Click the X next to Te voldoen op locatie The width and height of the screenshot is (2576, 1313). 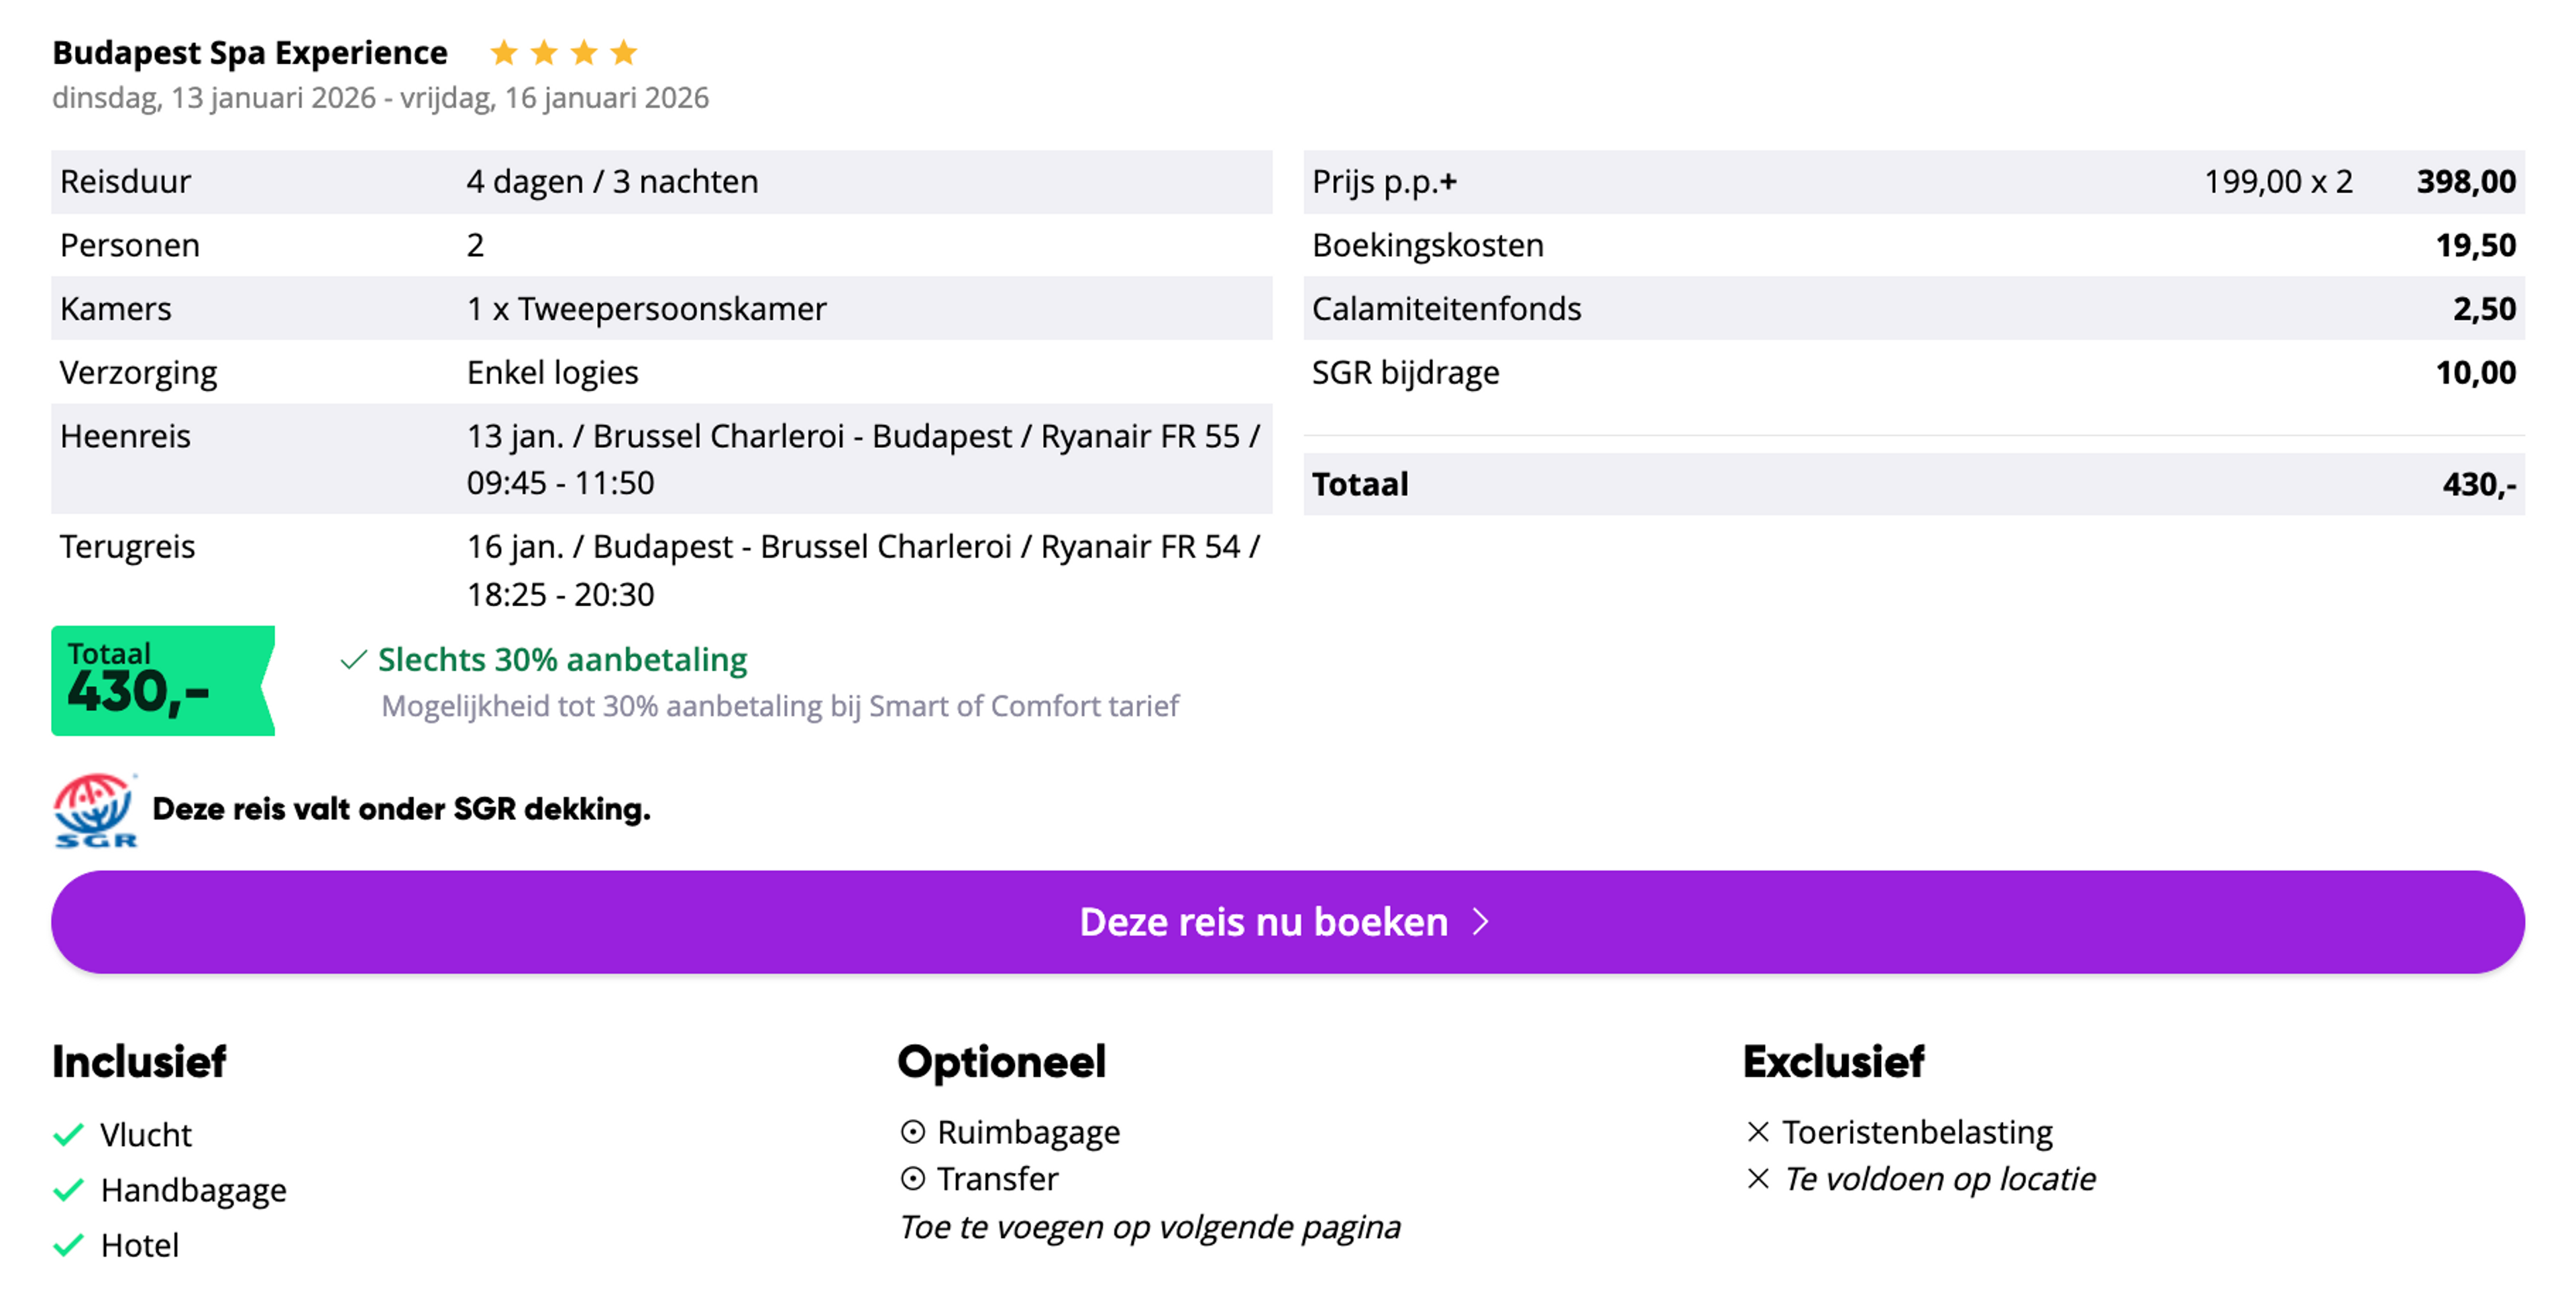coord(1758,1179)
